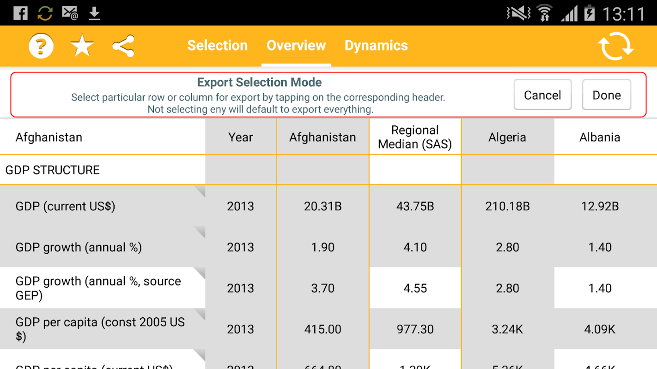Tap Albania's 1.40 in the source GEP row

tap(600, 288)
